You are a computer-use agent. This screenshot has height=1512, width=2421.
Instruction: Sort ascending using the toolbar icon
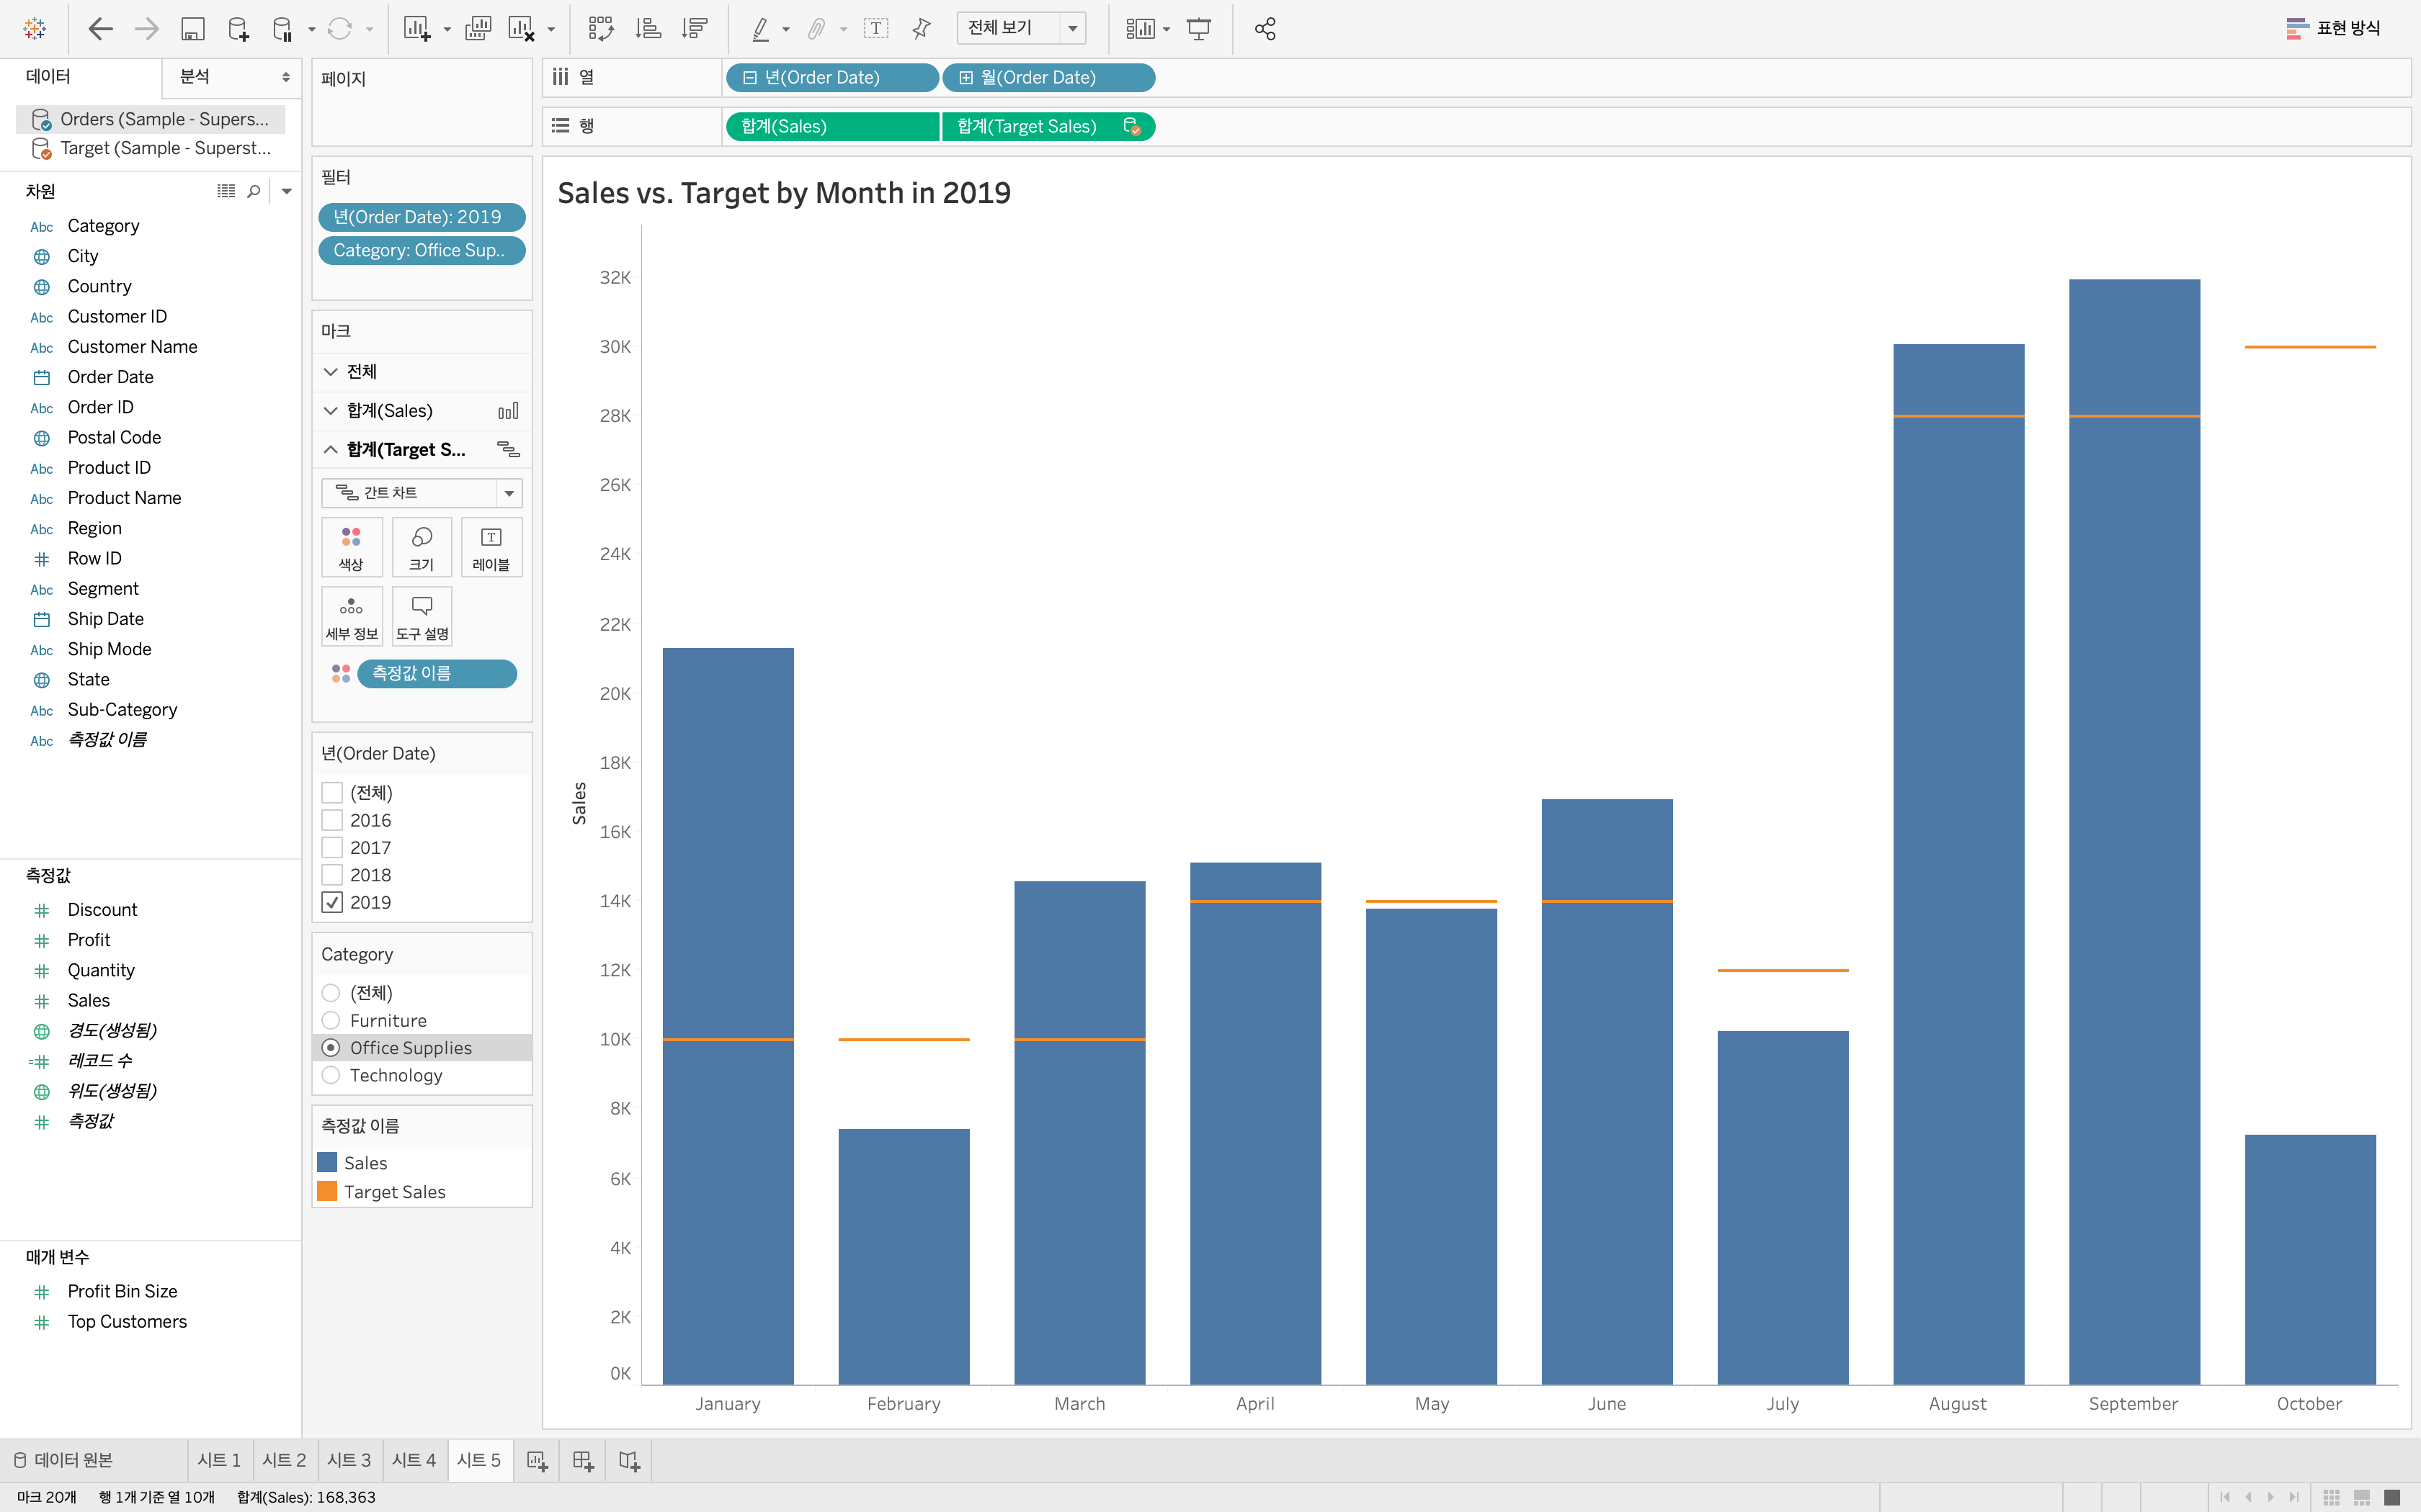648,29
